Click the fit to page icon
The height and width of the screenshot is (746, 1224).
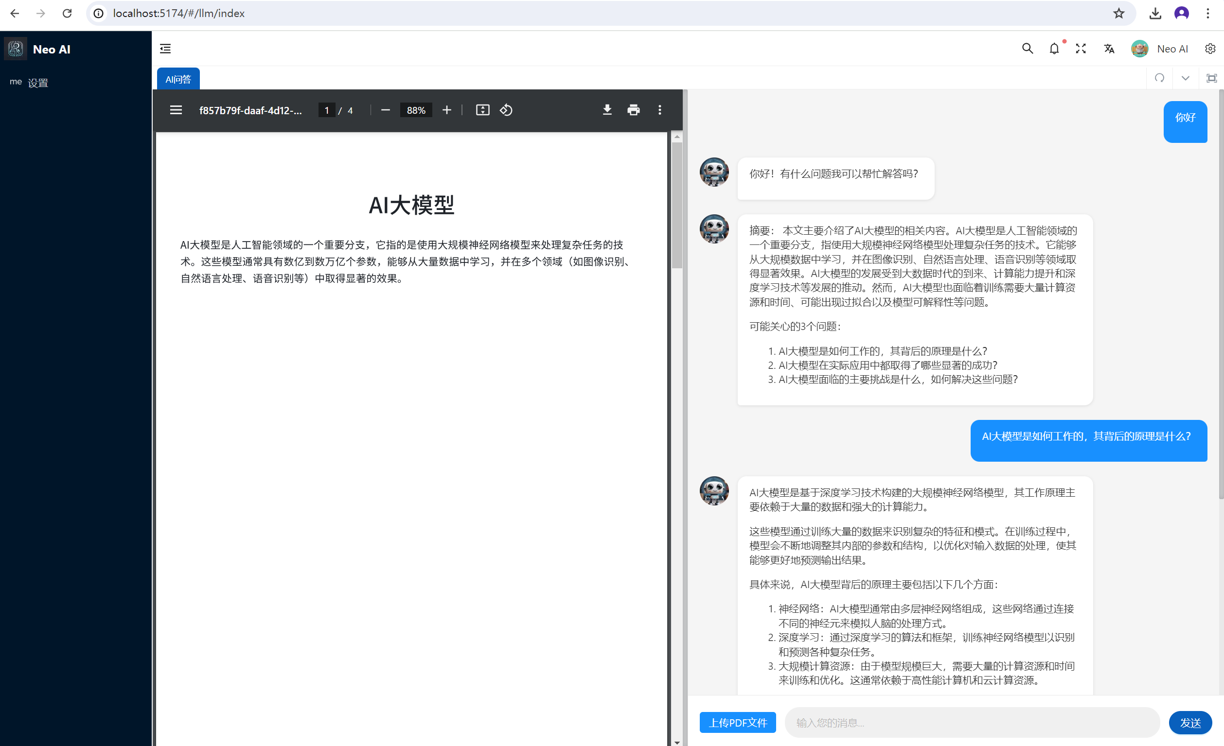pos(482,110)
